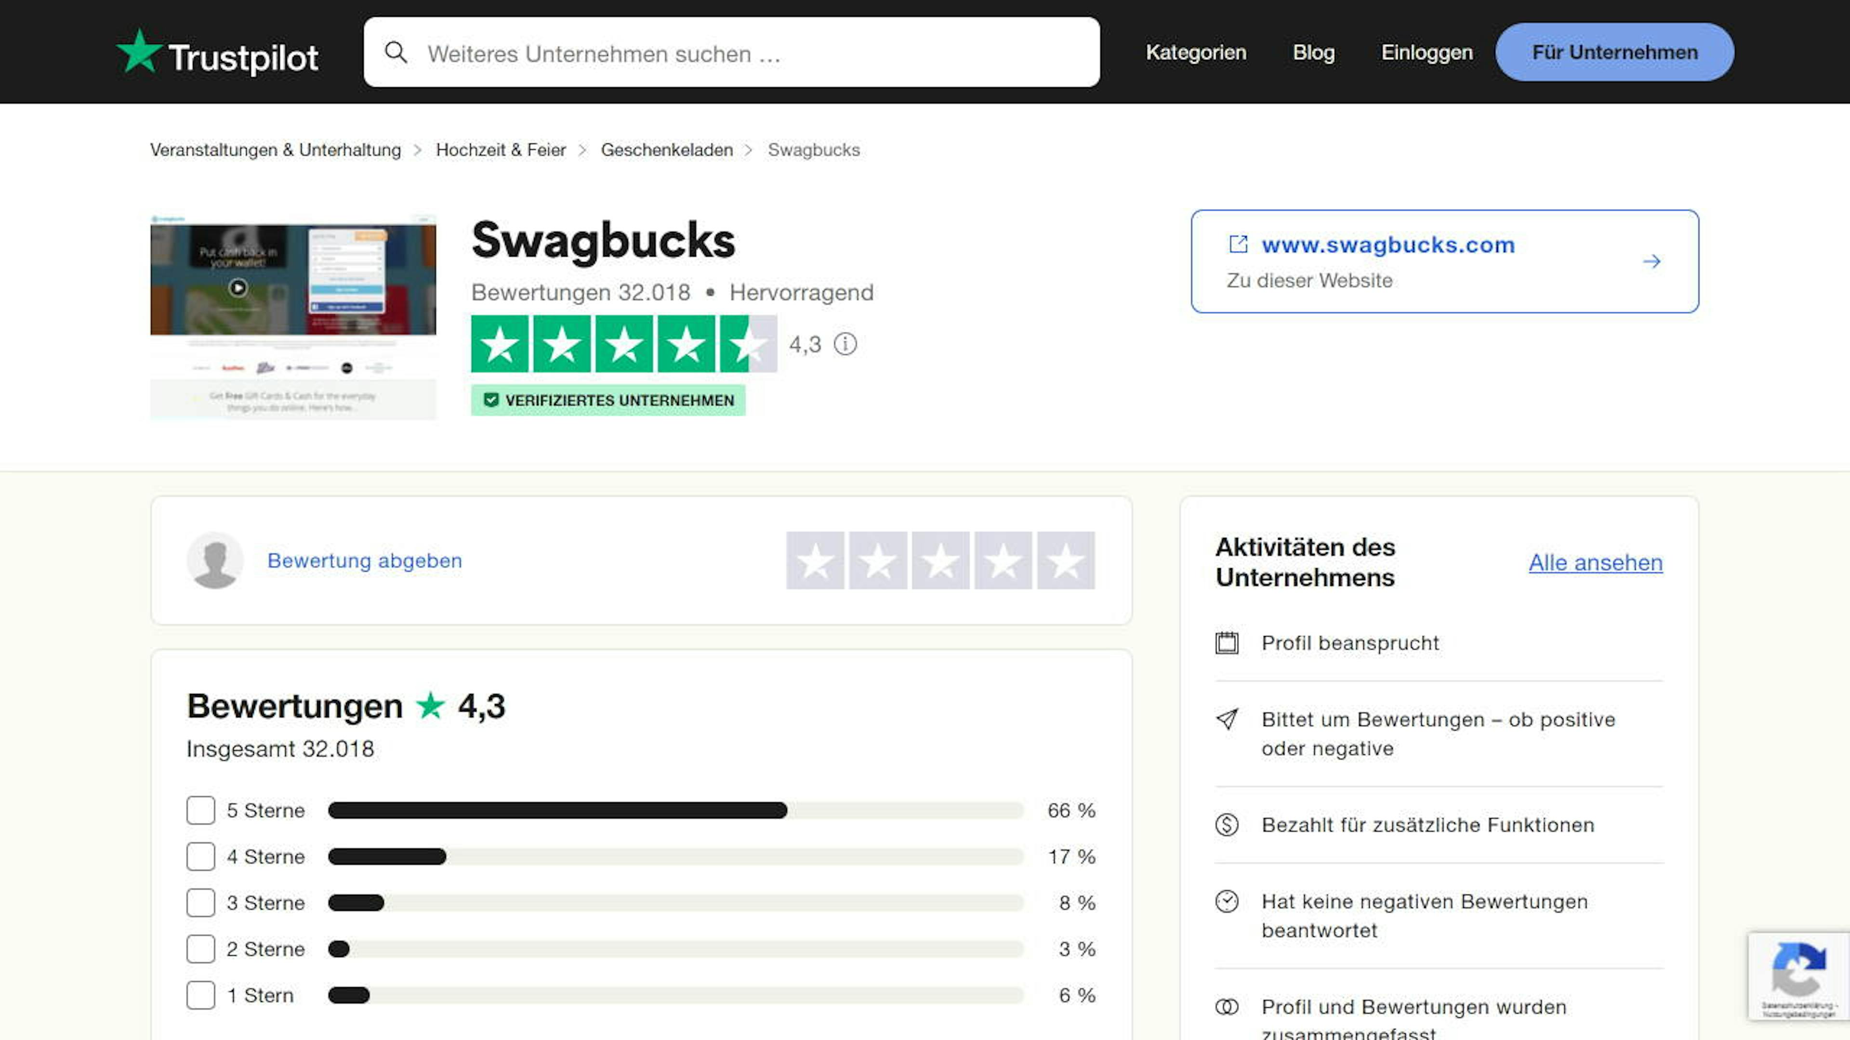Click the reCAPTCHA badge

tap(1798, 976)
